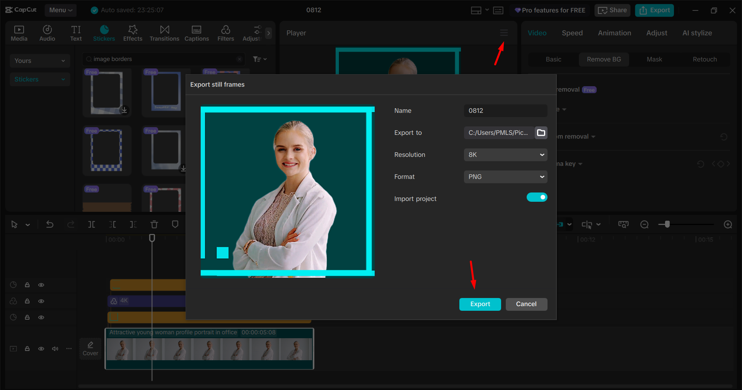Change the PNG Format dropdown
Screen dimensions: 742x390
[x=505, y=177]
